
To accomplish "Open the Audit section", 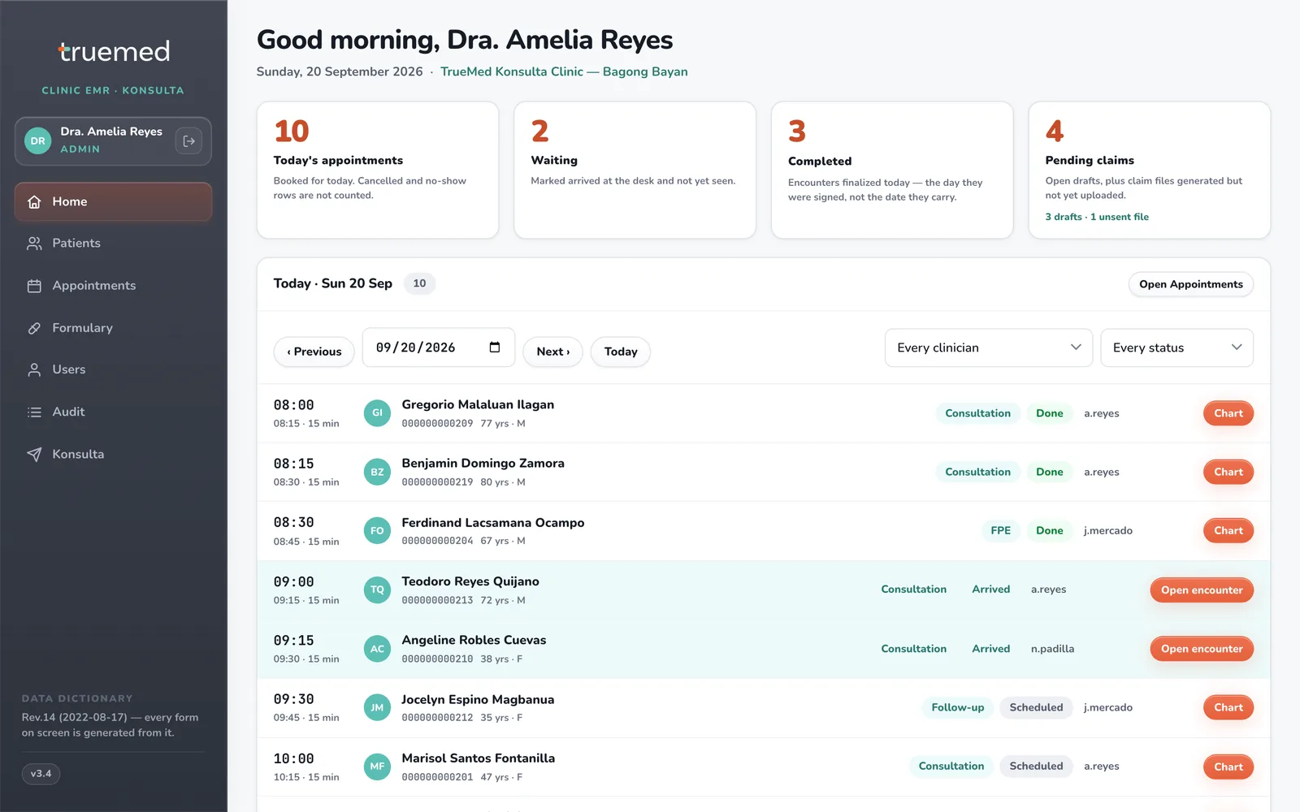I will point(113,412).
